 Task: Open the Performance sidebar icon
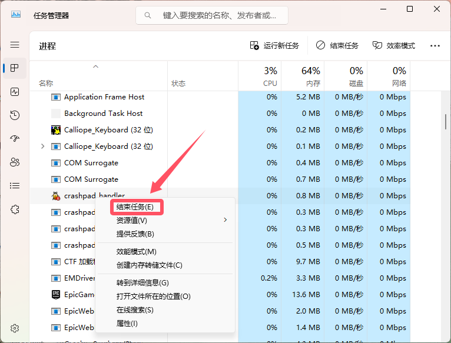15,92
